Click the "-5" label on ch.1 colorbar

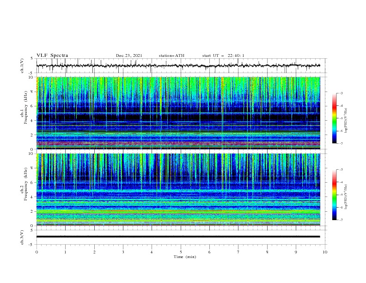pos(341,118)
